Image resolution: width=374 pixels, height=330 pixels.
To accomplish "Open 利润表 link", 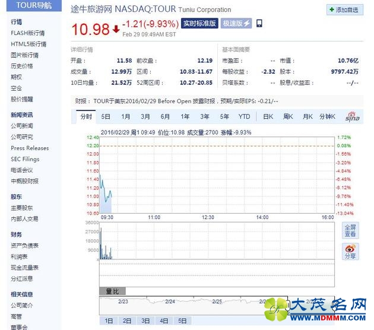I will coord(19,256).
